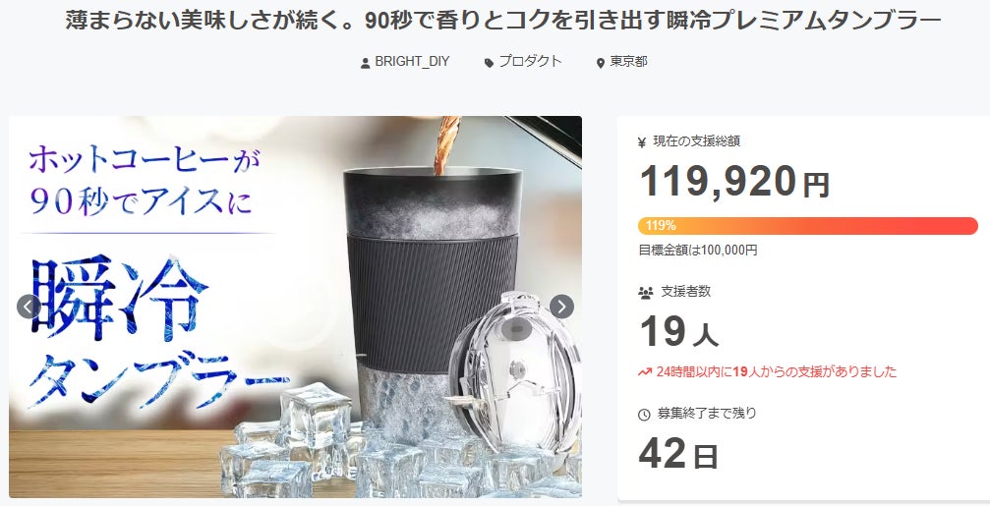990x506 pixels.
Task: Open the プロダクト category link
Action: point(530,62)
